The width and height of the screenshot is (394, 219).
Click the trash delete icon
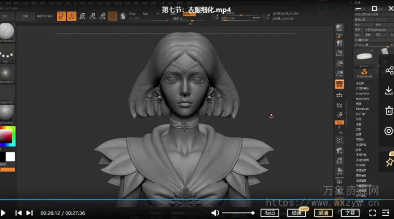[389, 111]
